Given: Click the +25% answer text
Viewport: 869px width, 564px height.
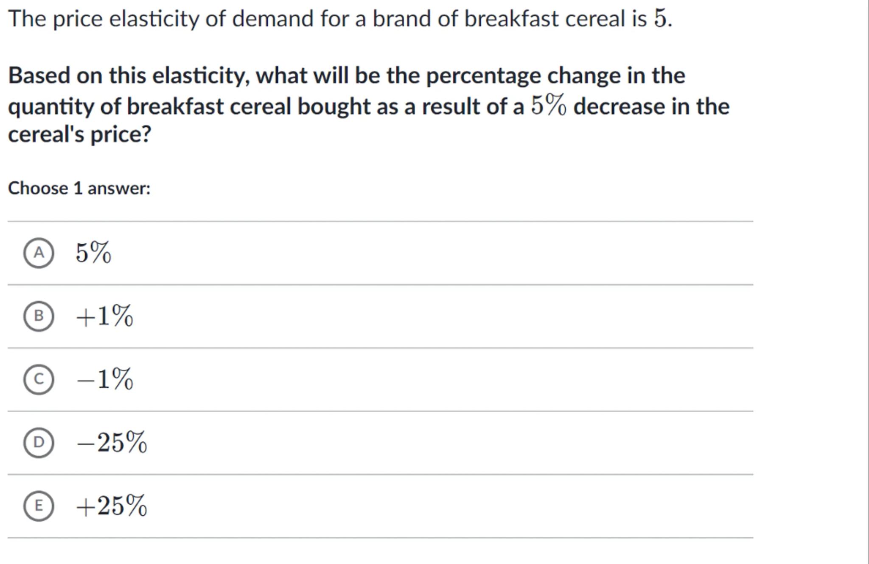Looking at the screenshot, I should 112,506.
